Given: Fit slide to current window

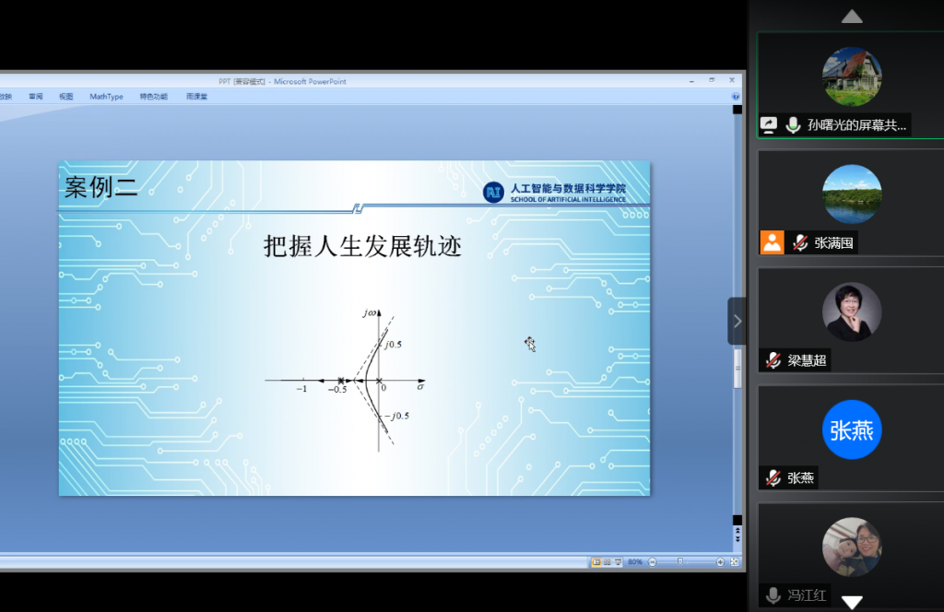Looking at the screenshot, I should point(734,561).
